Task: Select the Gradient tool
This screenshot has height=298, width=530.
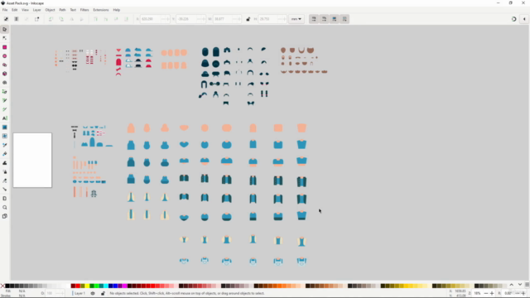Action: point(5,127)
